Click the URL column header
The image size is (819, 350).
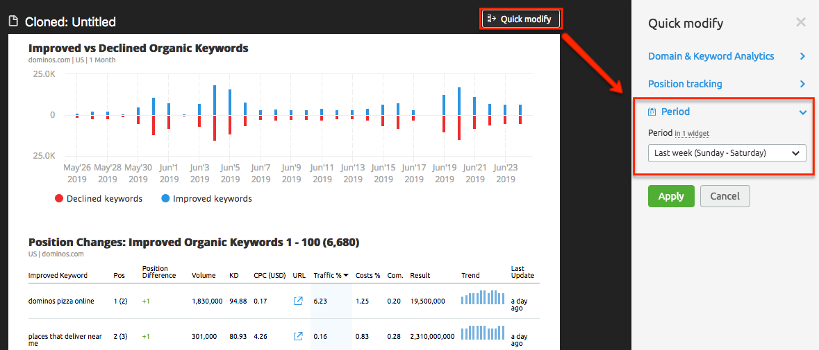tap(299, 276)
